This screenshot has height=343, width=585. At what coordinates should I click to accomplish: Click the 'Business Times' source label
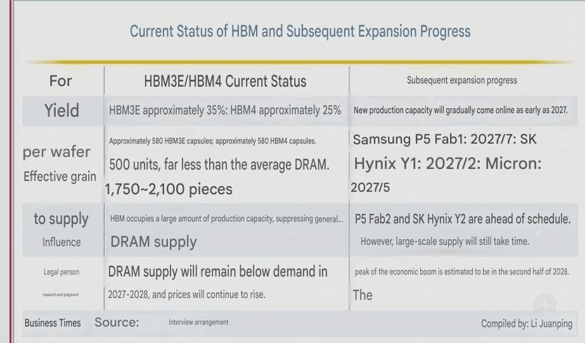(53, 323)
